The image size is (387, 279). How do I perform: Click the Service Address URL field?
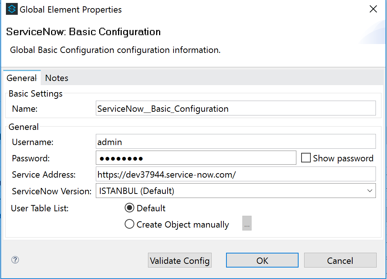(x=235, y=174)
